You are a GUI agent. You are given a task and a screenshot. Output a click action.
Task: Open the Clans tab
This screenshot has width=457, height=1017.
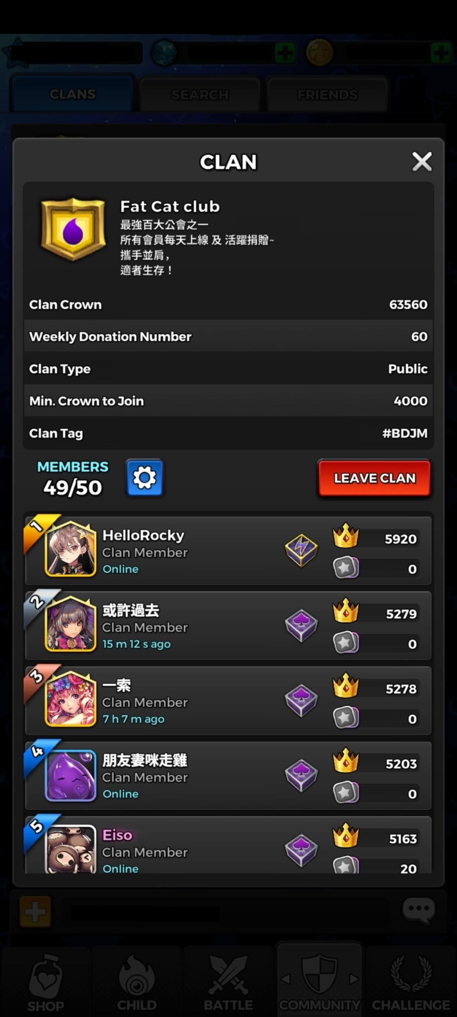click(72, 94)
